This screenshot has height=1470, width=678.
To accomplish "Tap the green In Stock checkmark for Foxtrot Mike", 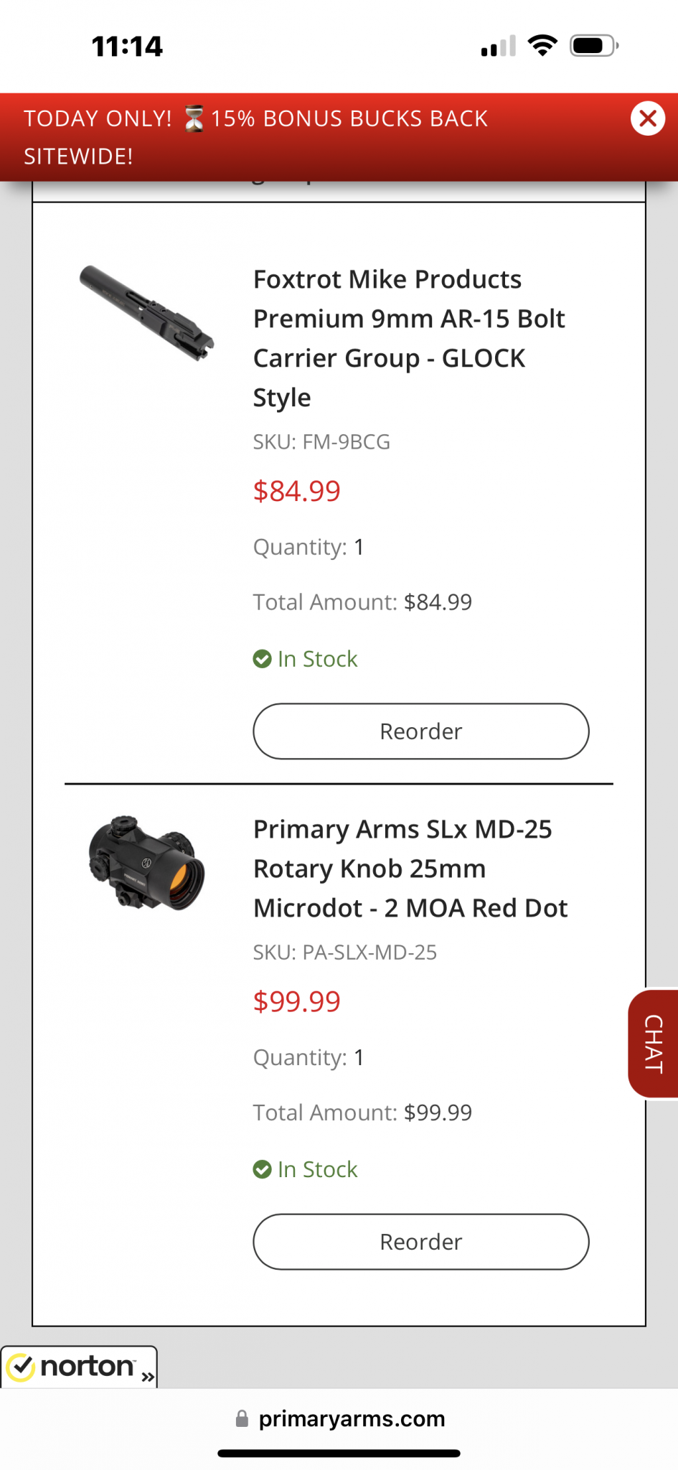I will [262, 659].
